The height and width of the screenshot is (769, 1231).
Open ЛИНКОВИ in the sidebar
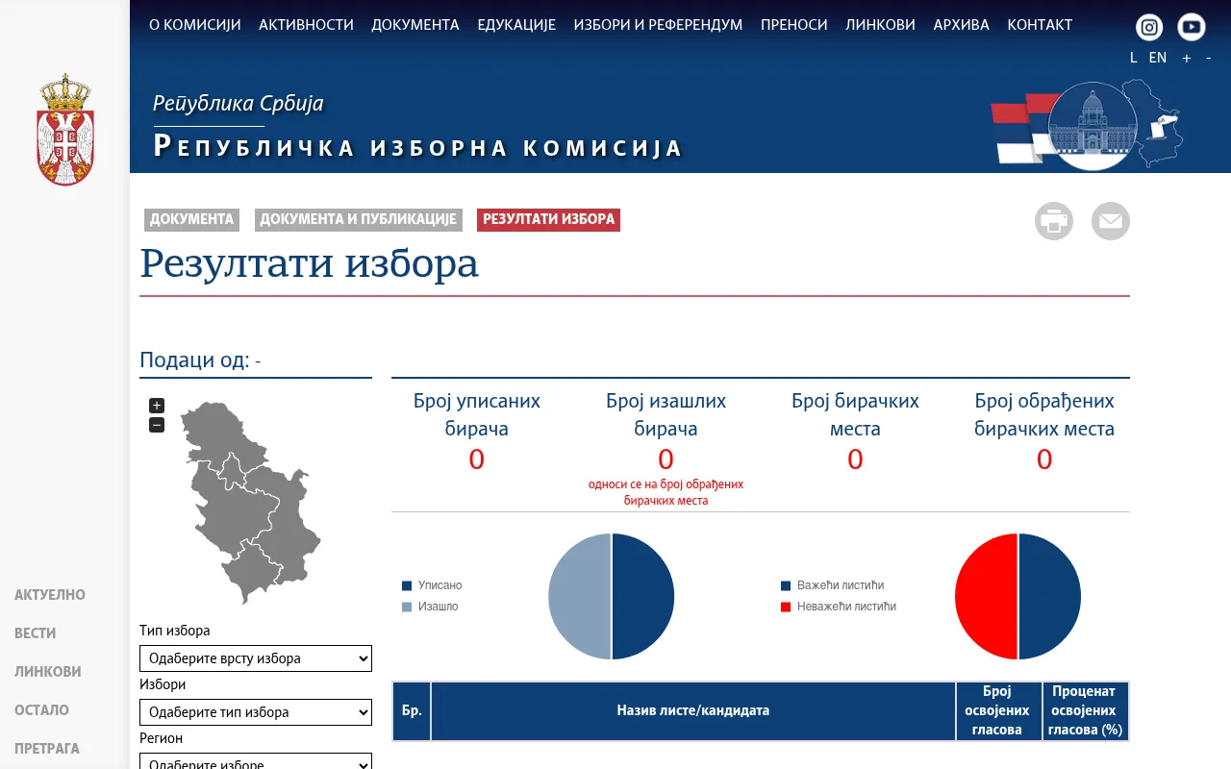point(48,672)
